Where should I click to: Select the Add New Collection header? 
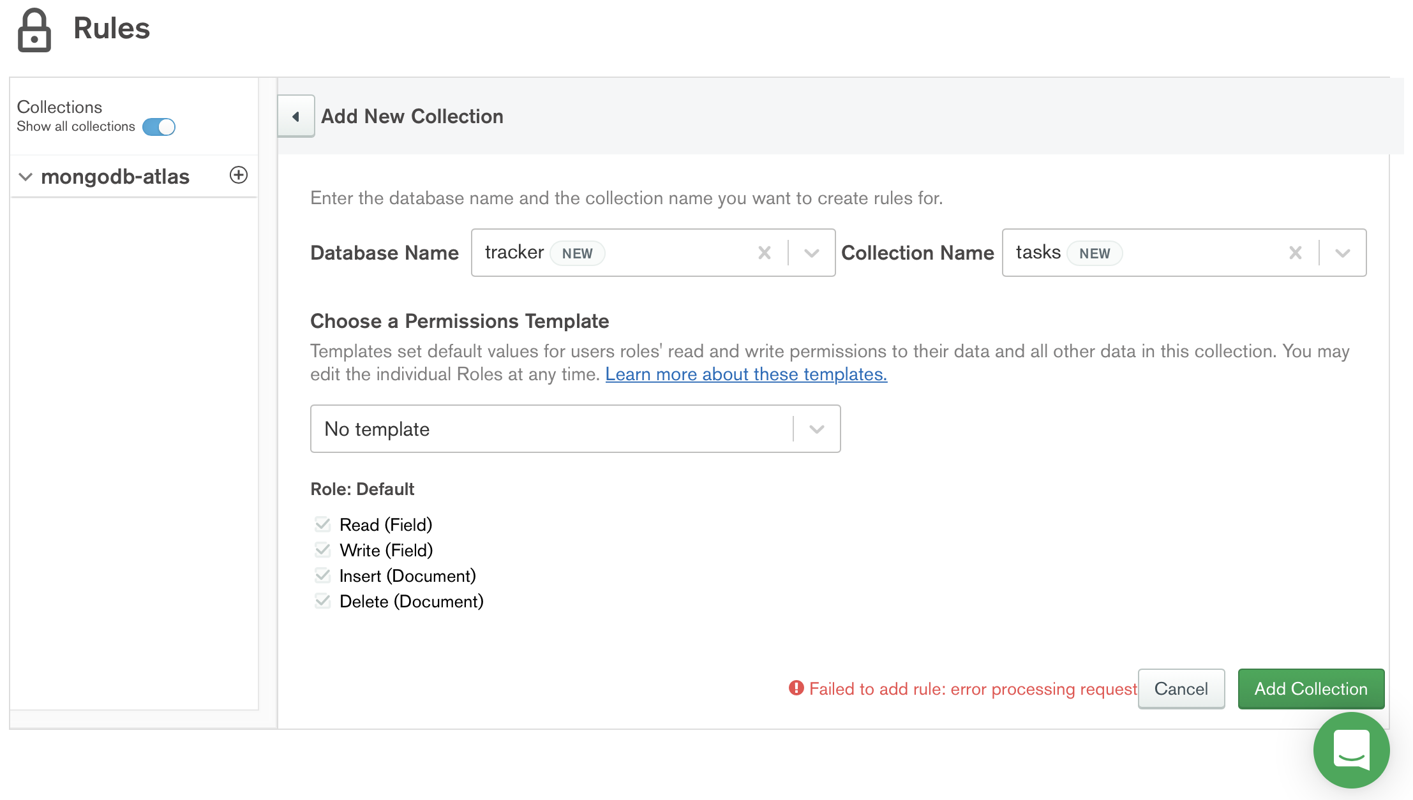coord(412,116)
